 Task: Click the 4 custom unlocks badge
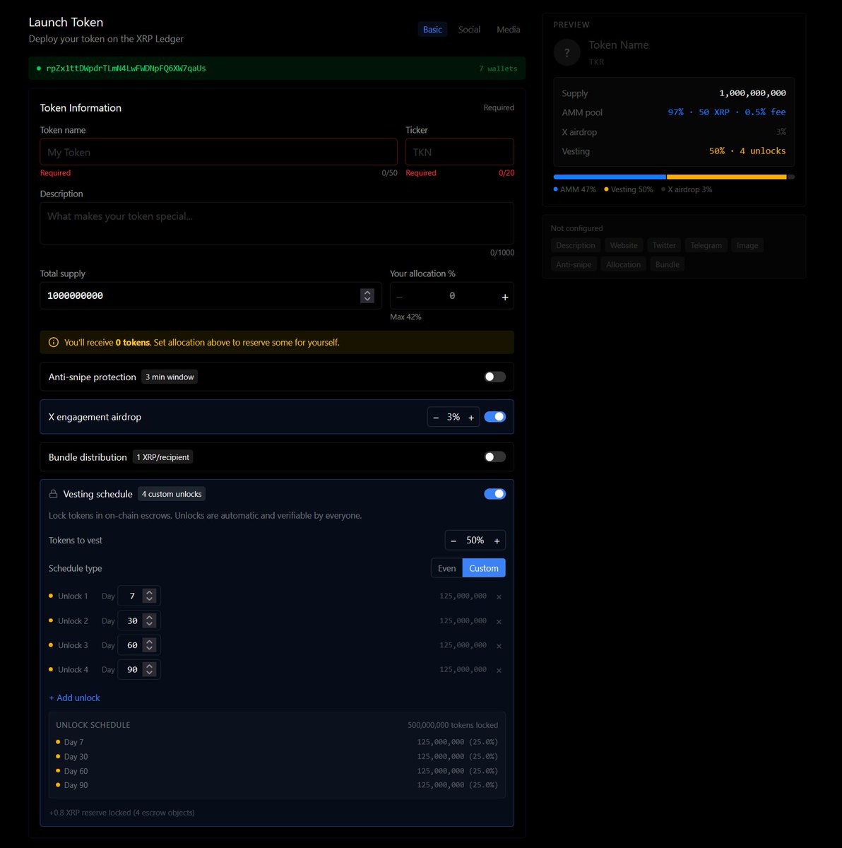point(172,494)
